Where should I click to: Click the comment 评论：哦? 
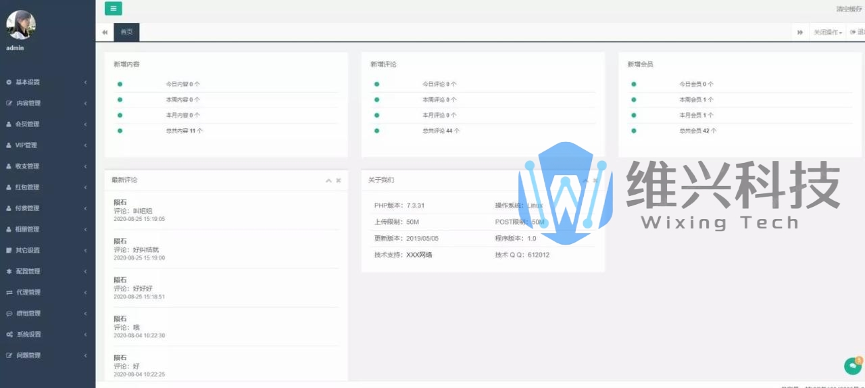126,327
